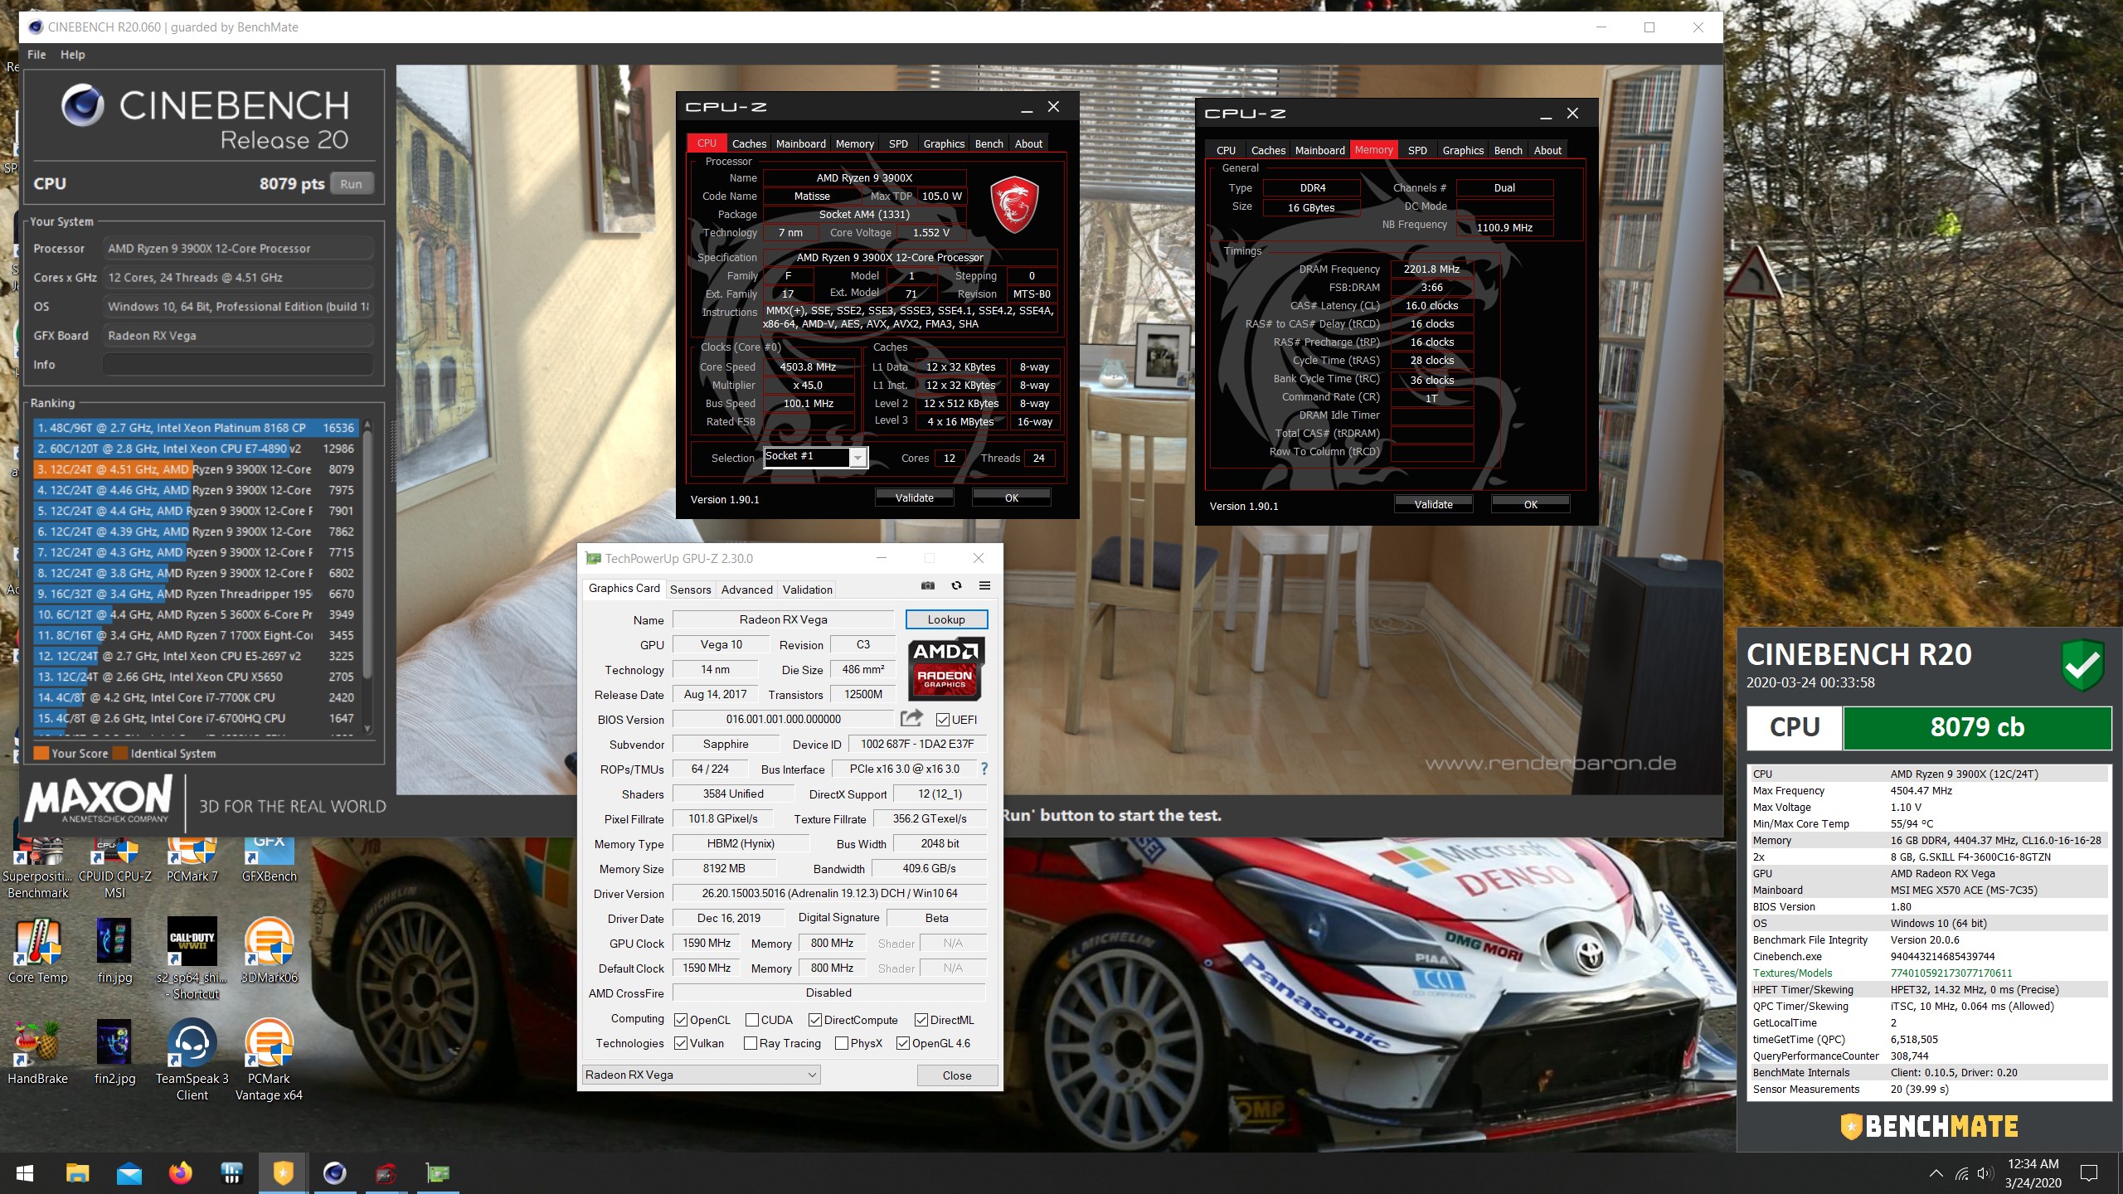Open Windows Start menu

pyautogui.click(x=25, y=1173)
